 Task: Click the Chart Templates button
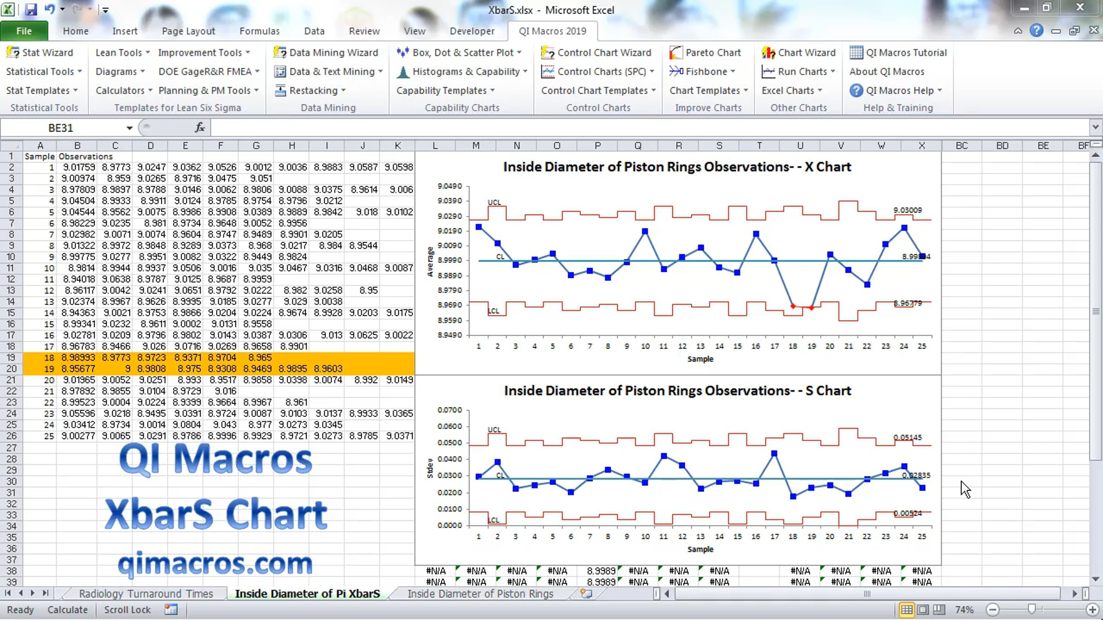709,90
